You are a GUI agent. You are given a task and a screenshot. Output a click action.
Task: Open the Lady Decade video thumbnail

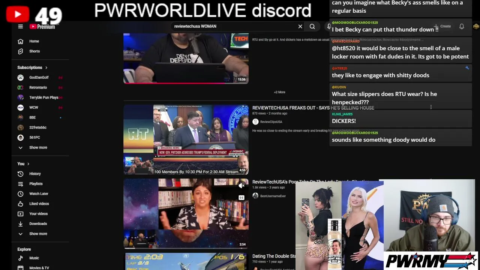(x=186, y=213)
